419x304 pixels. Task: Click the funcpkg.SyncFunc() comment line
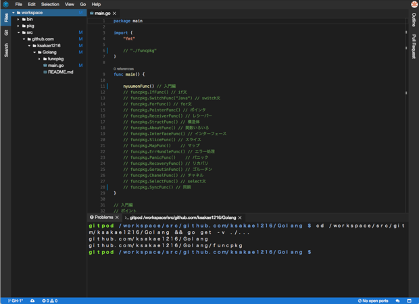[157, 187]
